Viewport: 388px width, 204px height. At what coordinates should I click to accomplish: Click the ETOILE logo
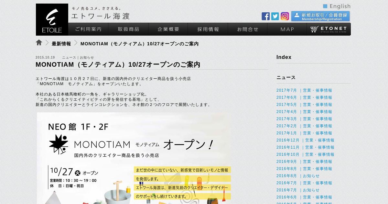[52, 19]
